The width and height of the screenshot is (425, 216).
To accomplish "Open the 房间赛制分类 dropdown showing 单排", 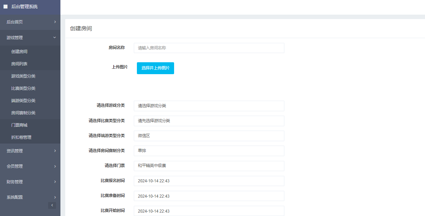I will 209,151.
